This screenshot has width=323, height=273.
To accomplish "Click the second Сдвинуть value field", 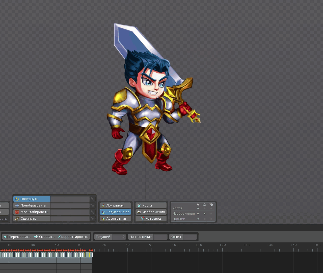I will point(80,219).
